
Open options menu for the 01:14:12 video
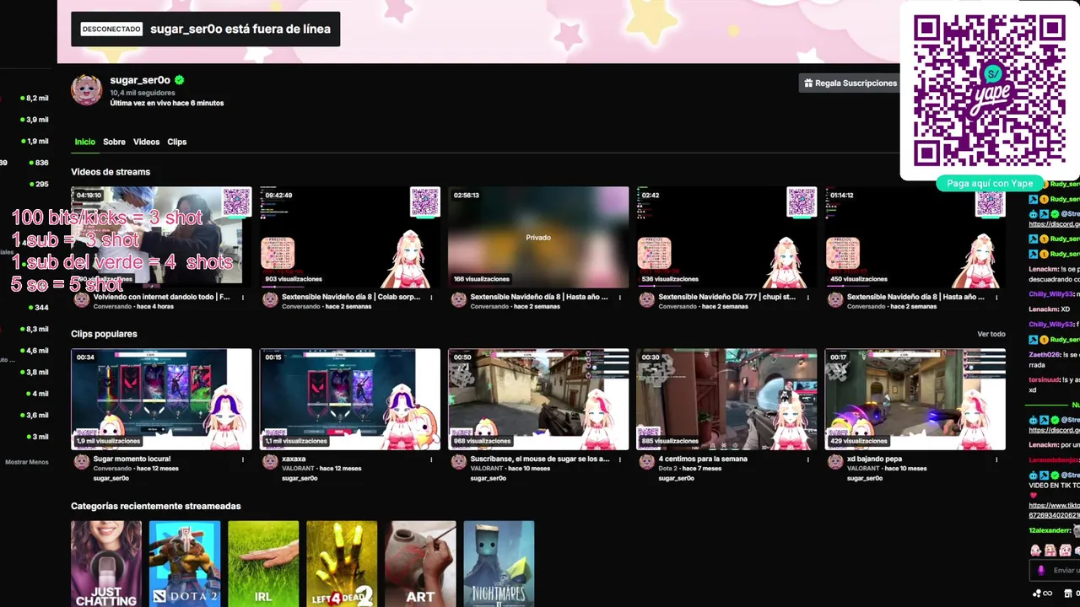[996, 297]
